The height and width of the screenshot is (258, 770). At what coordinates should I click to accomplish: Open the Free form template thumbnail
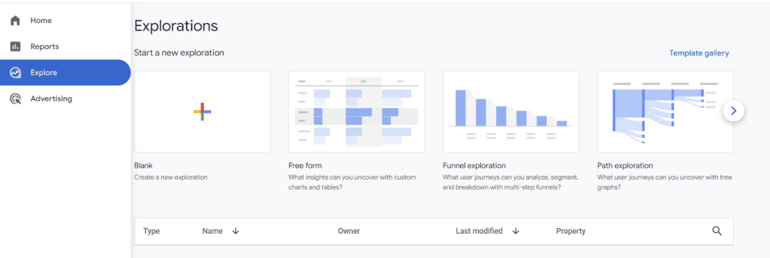(x=357, y=111)
